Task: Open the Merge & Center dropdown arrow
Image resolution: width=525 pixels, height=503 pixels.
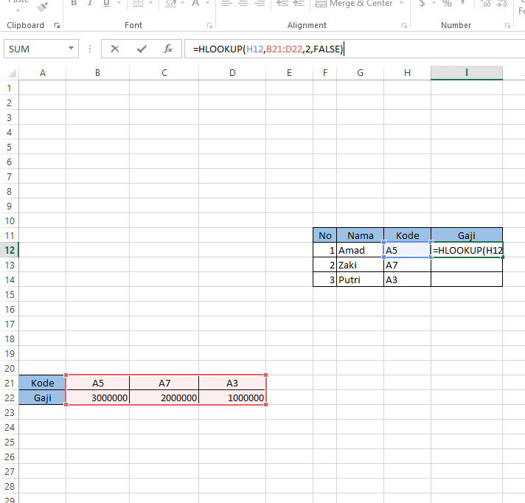Action: coord(401,3)
